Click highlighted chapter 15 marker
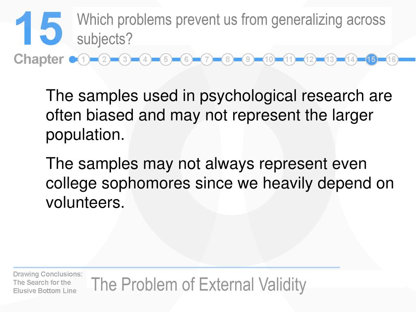 point(371,59)
